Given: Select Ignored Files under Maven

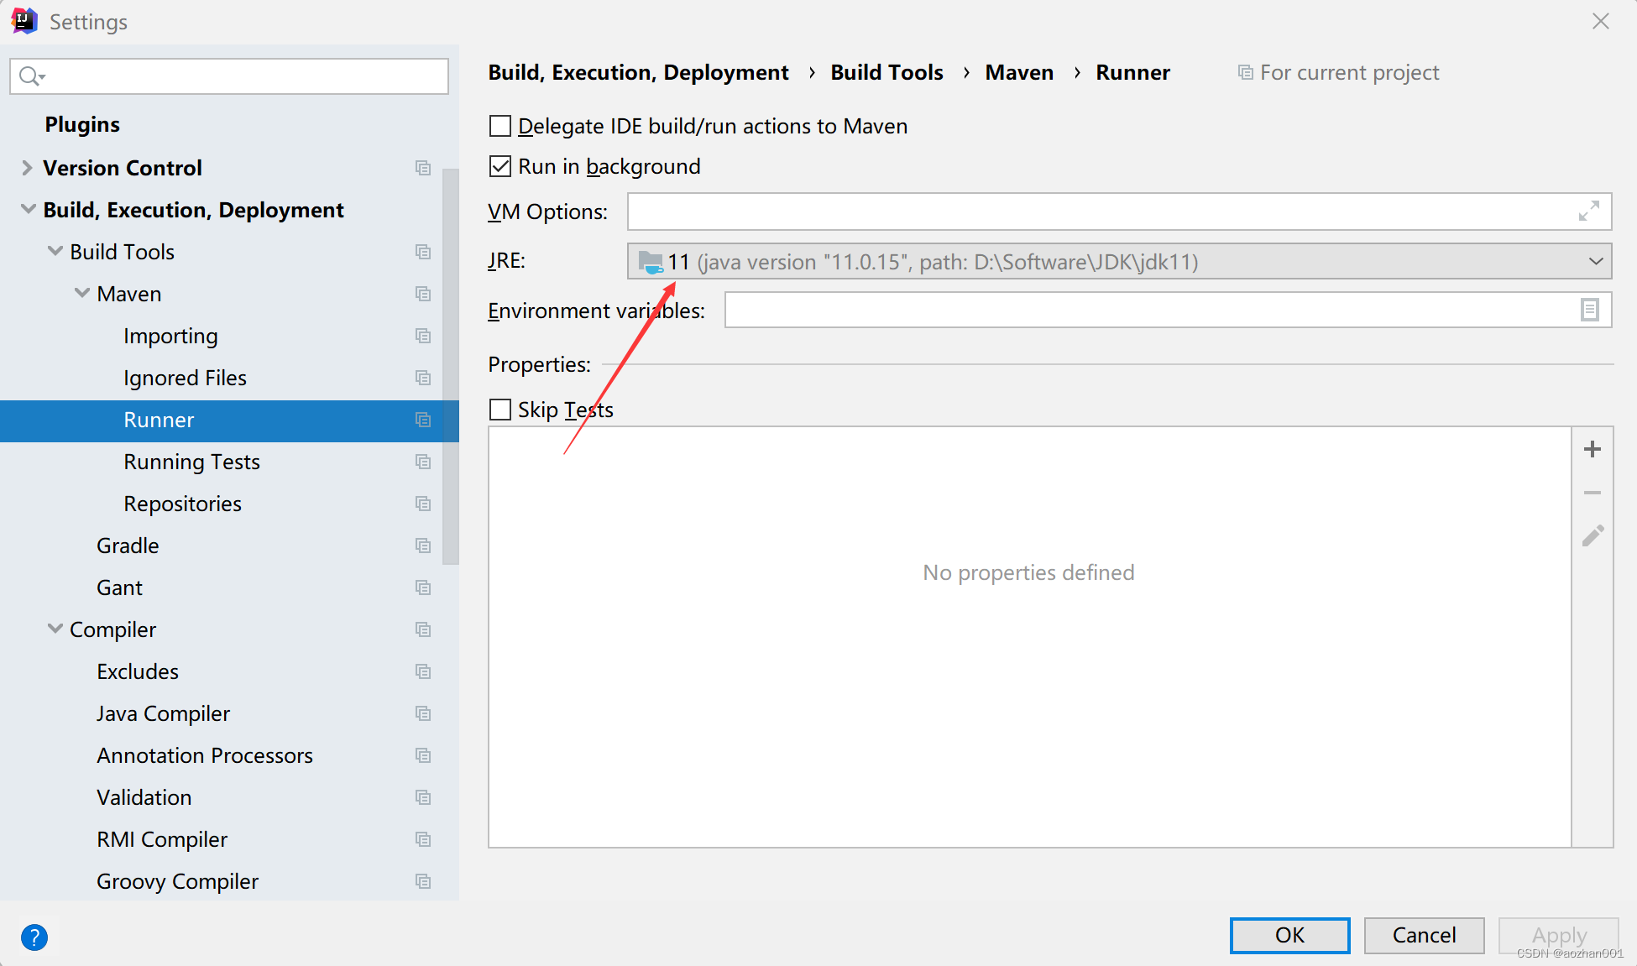Looking at the screenshot, I should 185,378.
